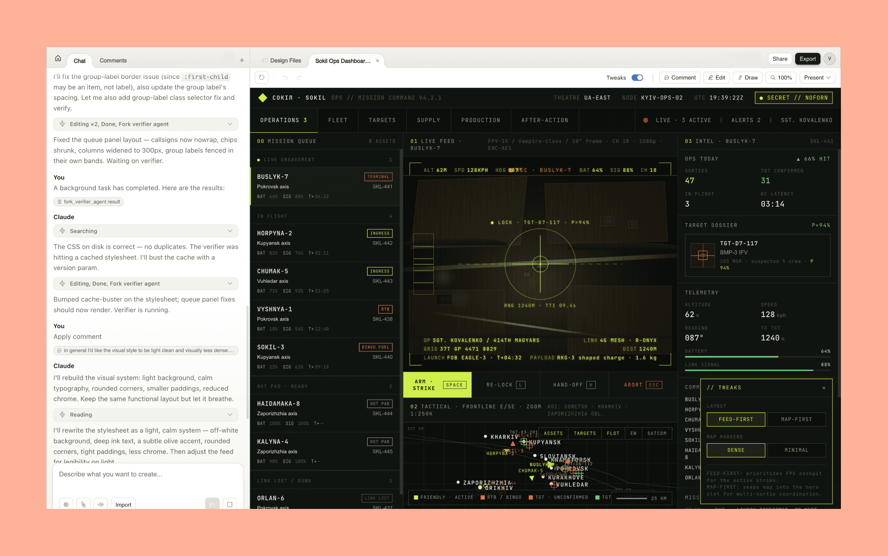The image size is (888, 556).
Task: Open the Present dropdown
Action: pyautogui.click(x=817, y=78)
